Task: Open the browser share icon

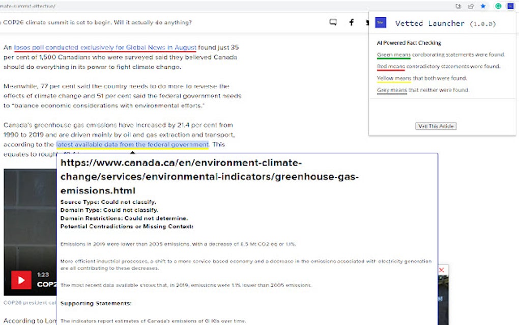Action: pos(470,6)
